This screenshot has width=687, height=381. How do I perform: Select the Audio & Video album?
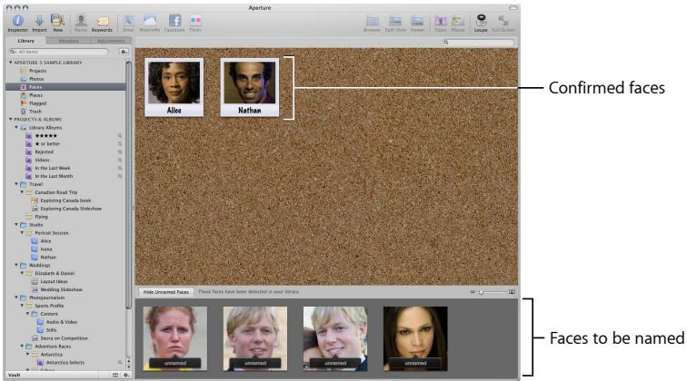[62, 322]
